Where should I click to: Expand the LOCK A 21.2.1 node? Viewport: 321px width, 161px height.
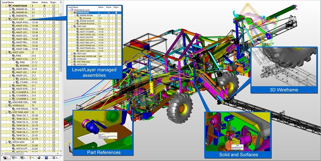[14, 79]
